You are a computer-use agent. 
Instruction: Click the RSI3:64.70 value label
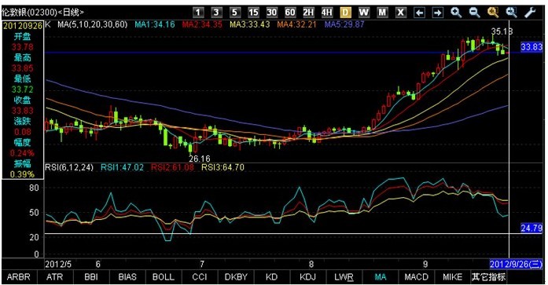click(223, 167)
